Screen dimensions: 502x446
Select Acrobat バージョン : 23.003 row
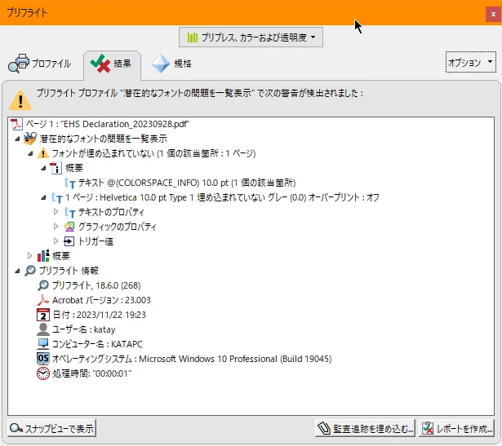101,300
